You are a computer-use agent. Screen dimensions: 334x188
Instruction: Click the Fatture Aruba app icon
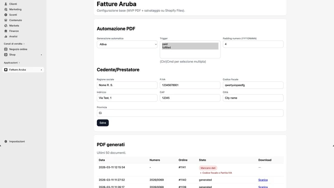point(6,70)
